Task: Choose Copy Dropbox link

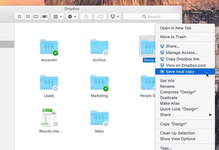Action: [x=185, y=59]
